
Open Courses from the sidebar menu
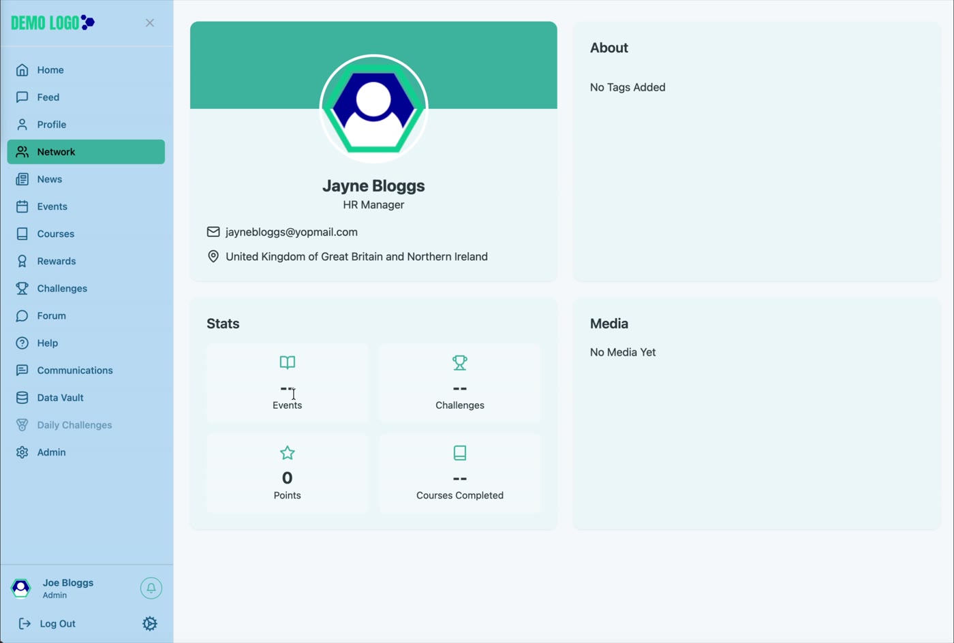click(86, 234)
